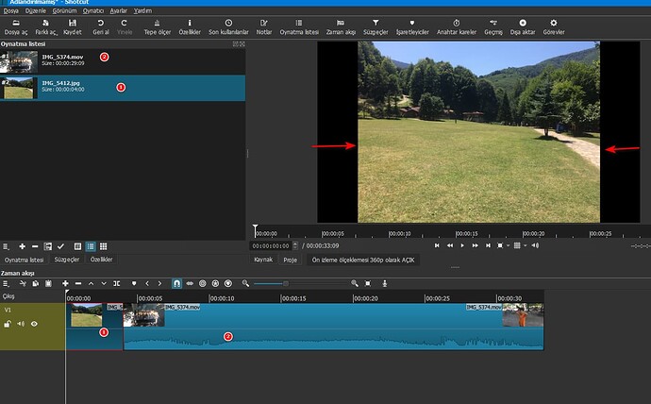Switch the playlist to detail view
Screen dimensions: 651x404
(77, 246)
